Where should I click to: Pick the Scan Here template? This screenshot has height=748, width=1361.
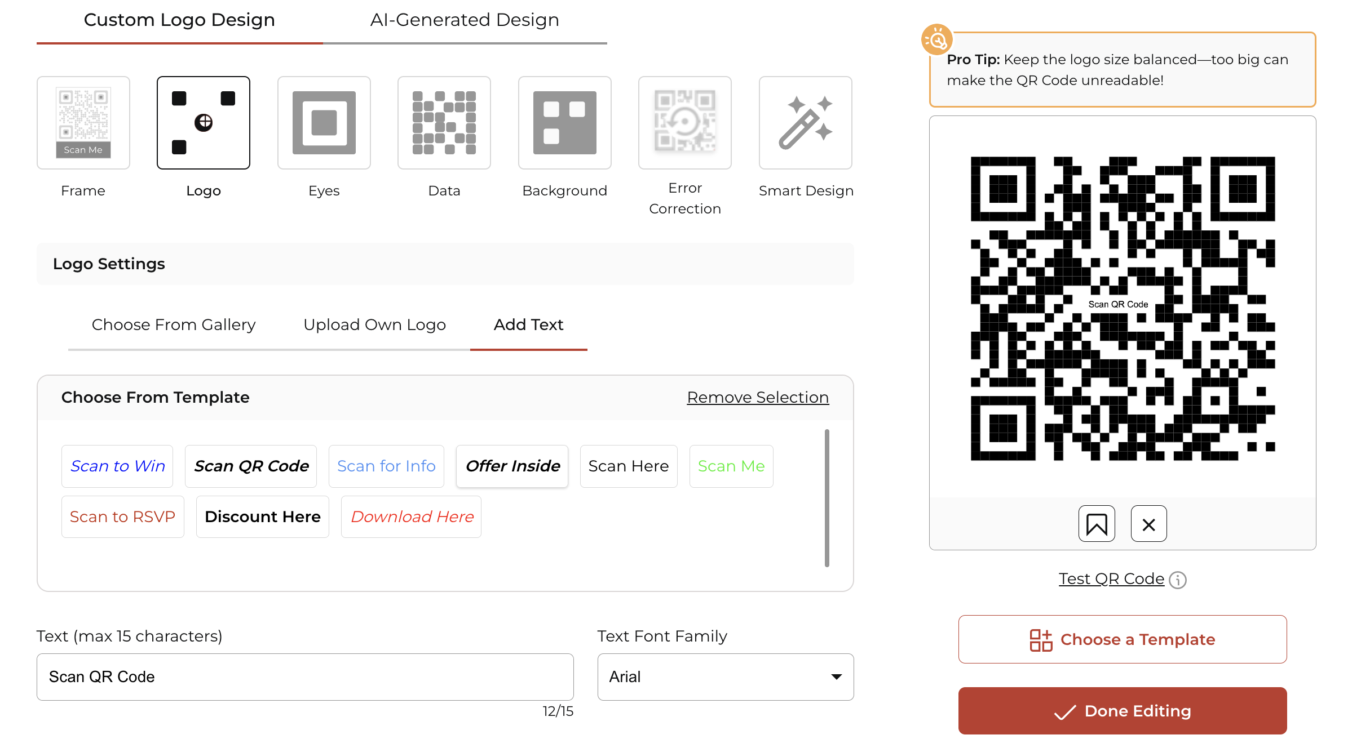coord(629,466)
